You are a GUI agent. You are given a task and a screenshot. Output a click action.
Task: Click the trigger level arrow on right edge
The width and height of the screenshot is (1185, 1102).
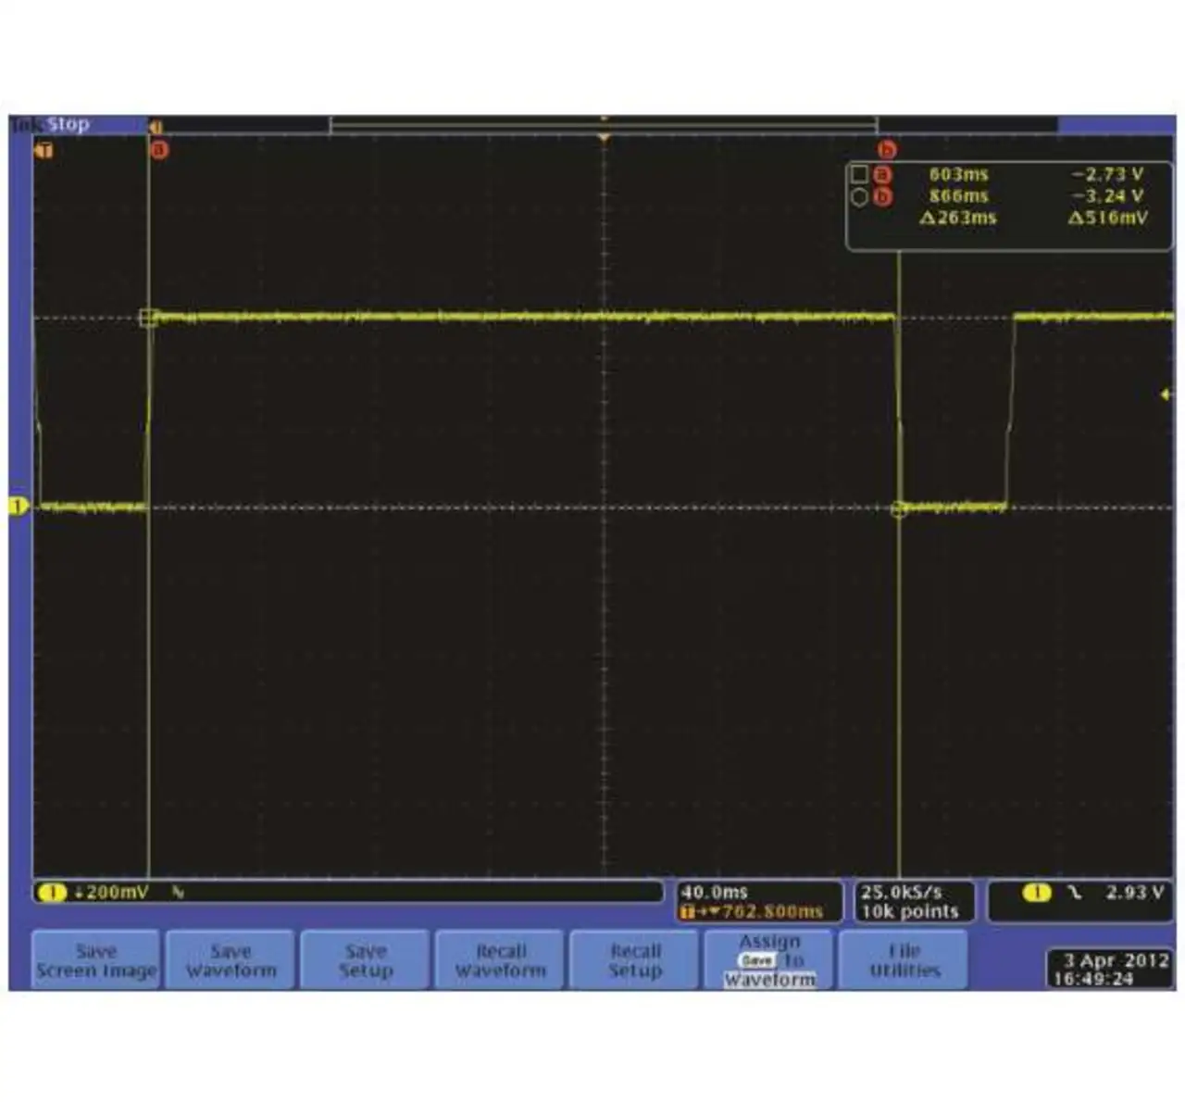(x=1167, y=394)
